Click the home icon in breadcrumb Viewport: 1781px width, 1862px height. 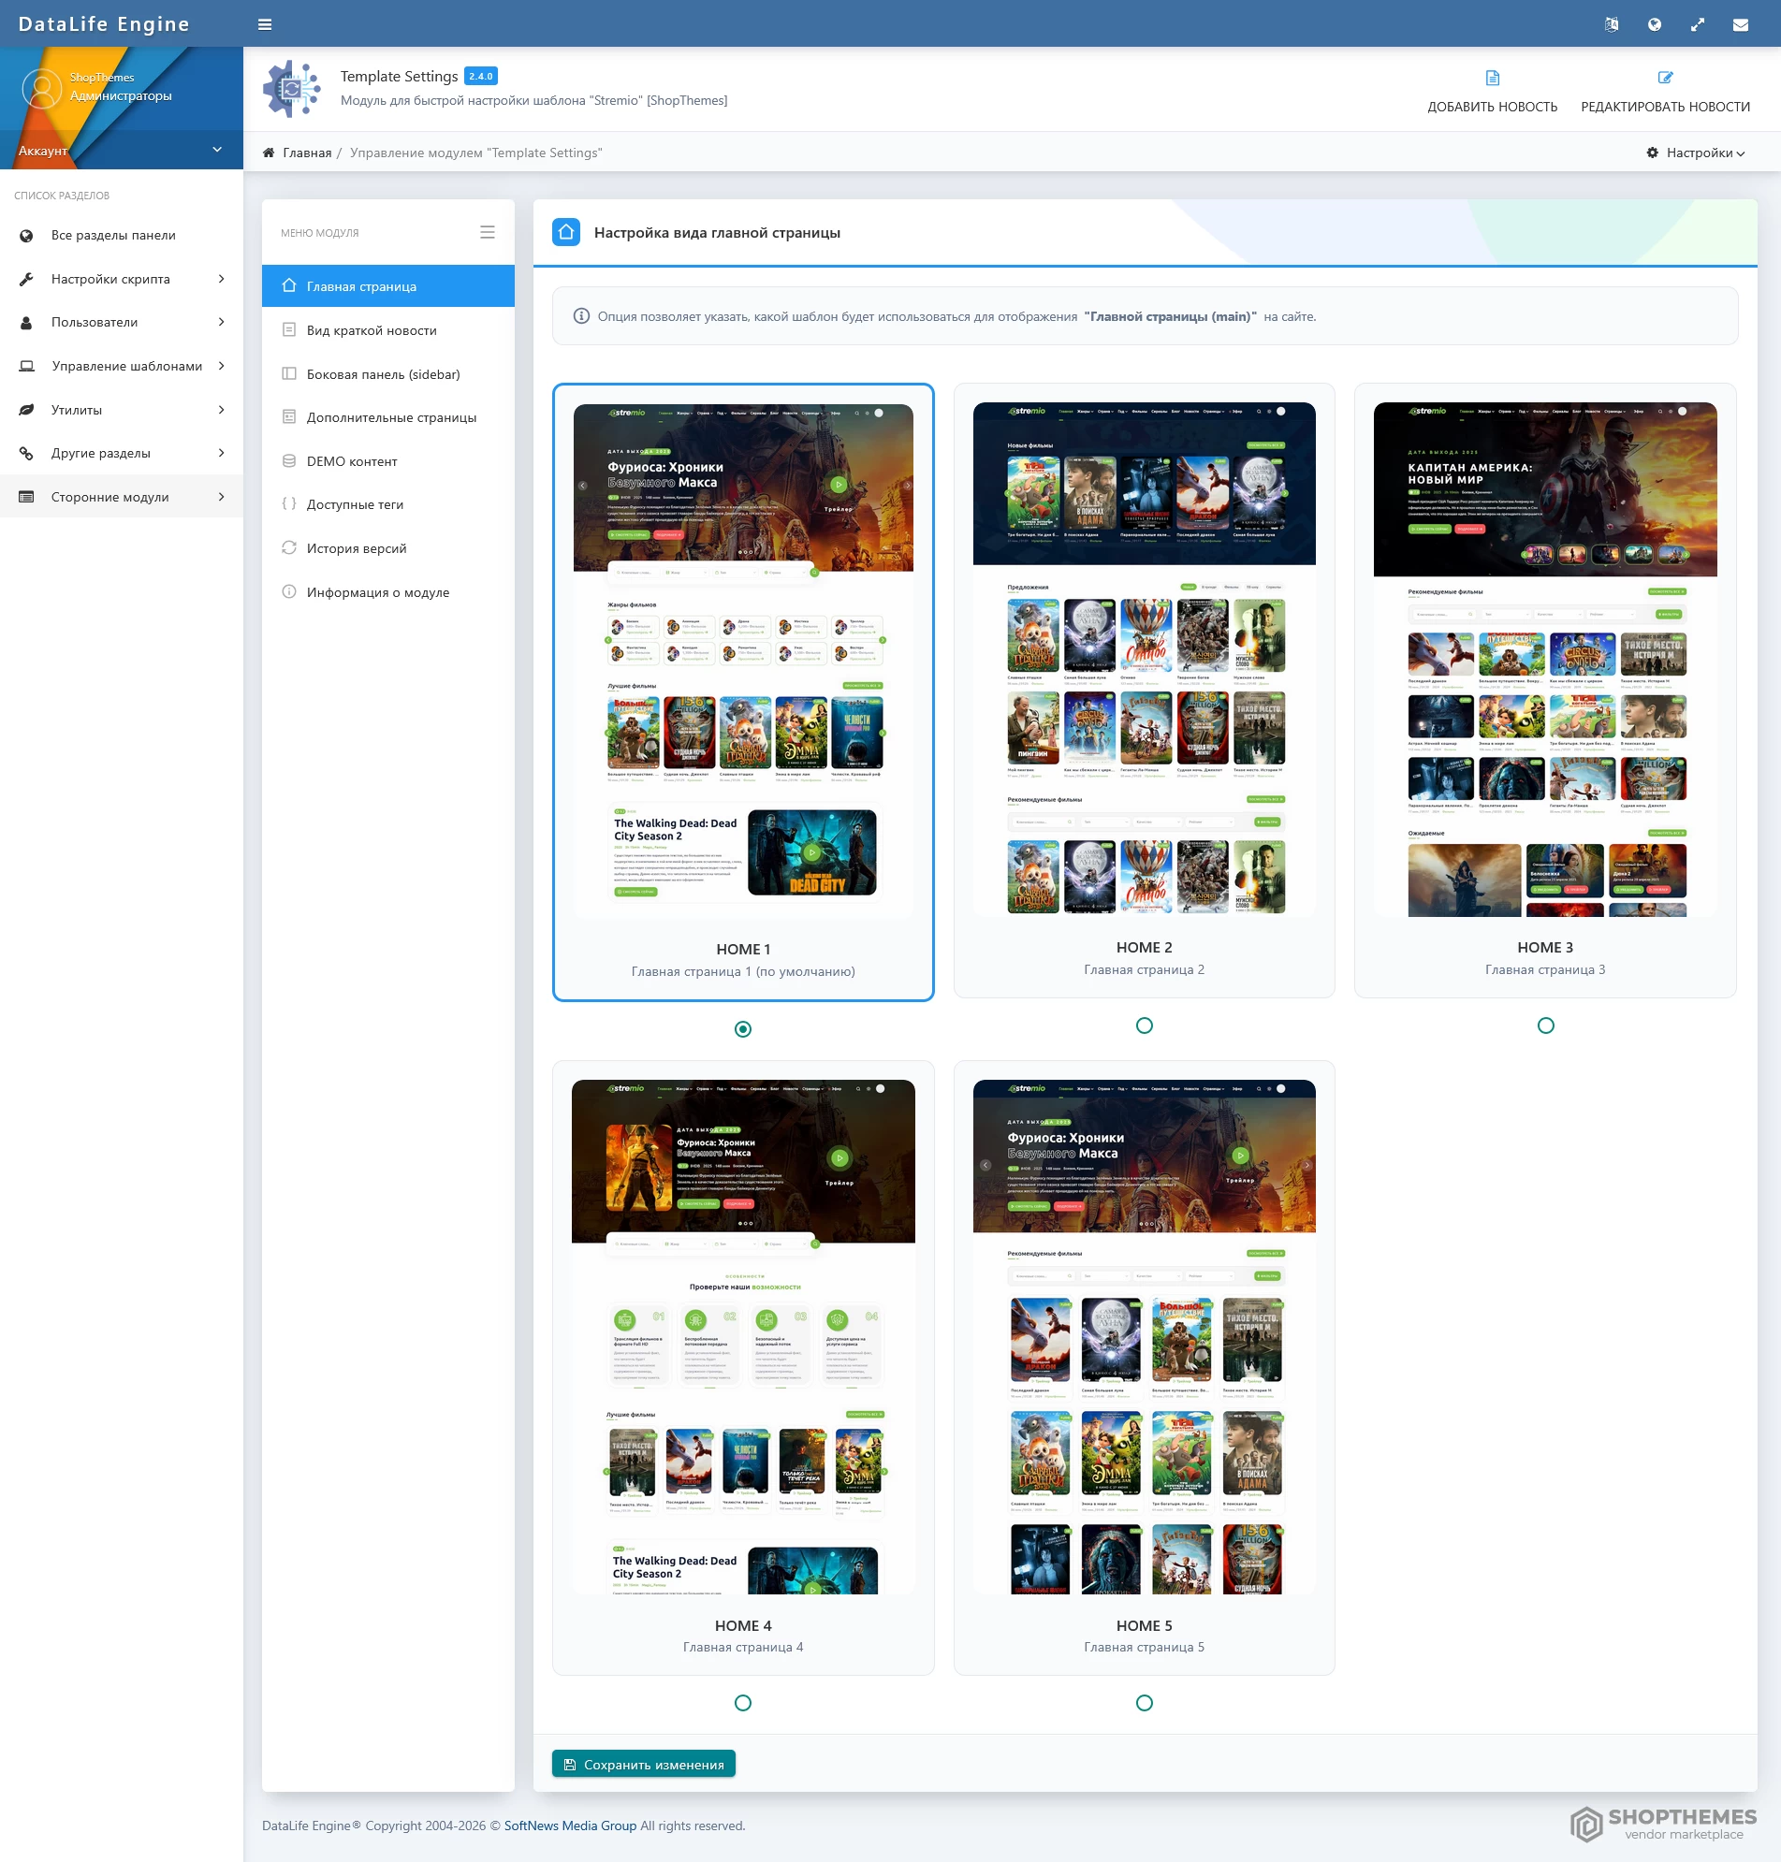tap(269, 153)
